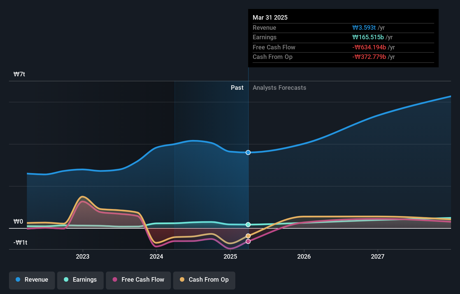
Task: Expand the Analysts Forecasts section
Action: 279,88
